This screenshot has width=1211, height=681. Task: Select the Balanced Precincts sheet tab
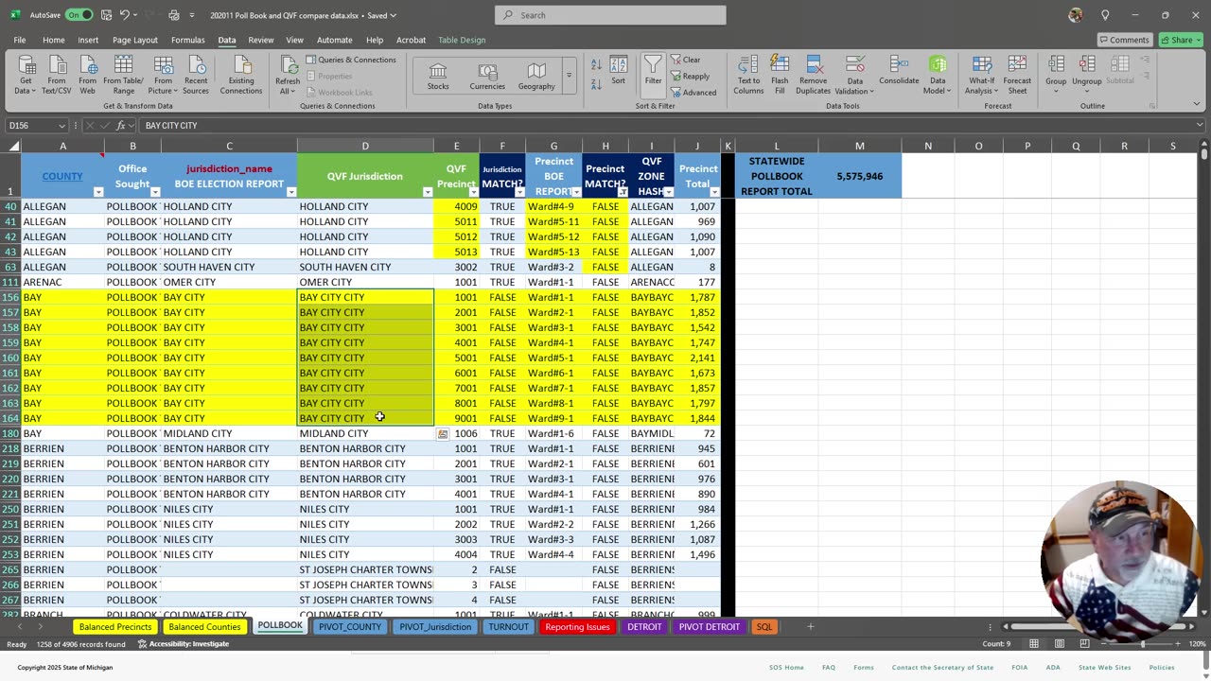click(x=115, y=626)
